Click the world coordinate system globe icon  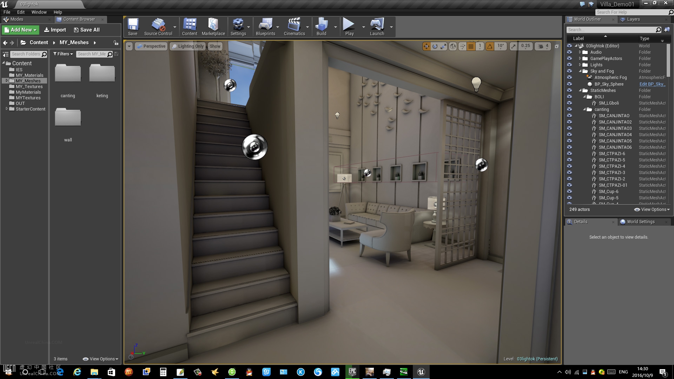453,46
